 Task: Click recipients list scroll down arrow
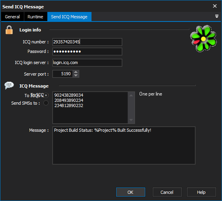131,120
